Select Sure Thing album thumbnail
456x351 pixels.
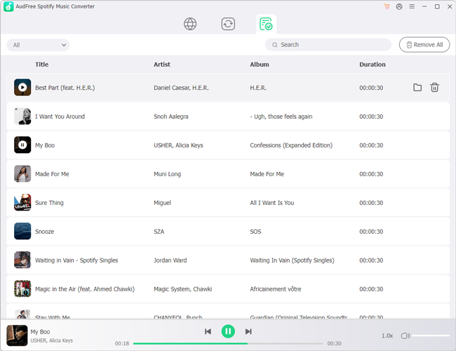(22, 202)
